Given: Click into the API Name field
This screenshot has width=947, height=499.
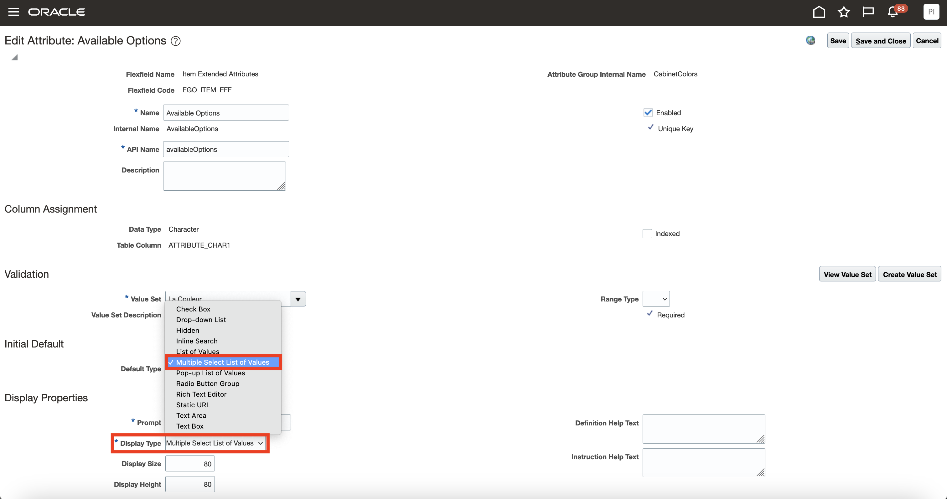Looking at the screenshot, I should pyautogui.click(x=226, y=150).
